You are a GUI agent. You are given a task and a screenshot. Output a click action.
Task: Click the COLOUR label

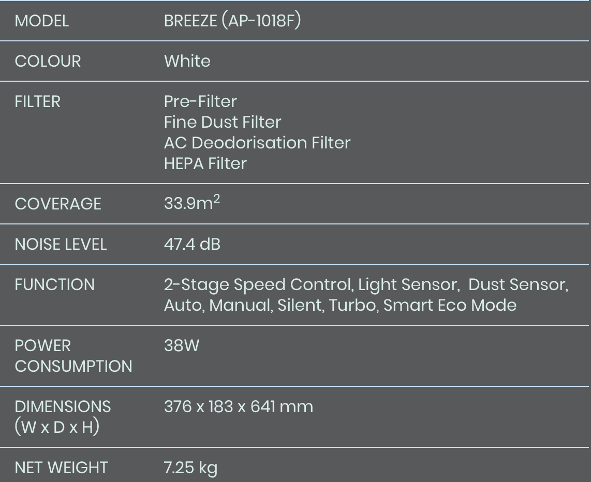coord(48,62)
